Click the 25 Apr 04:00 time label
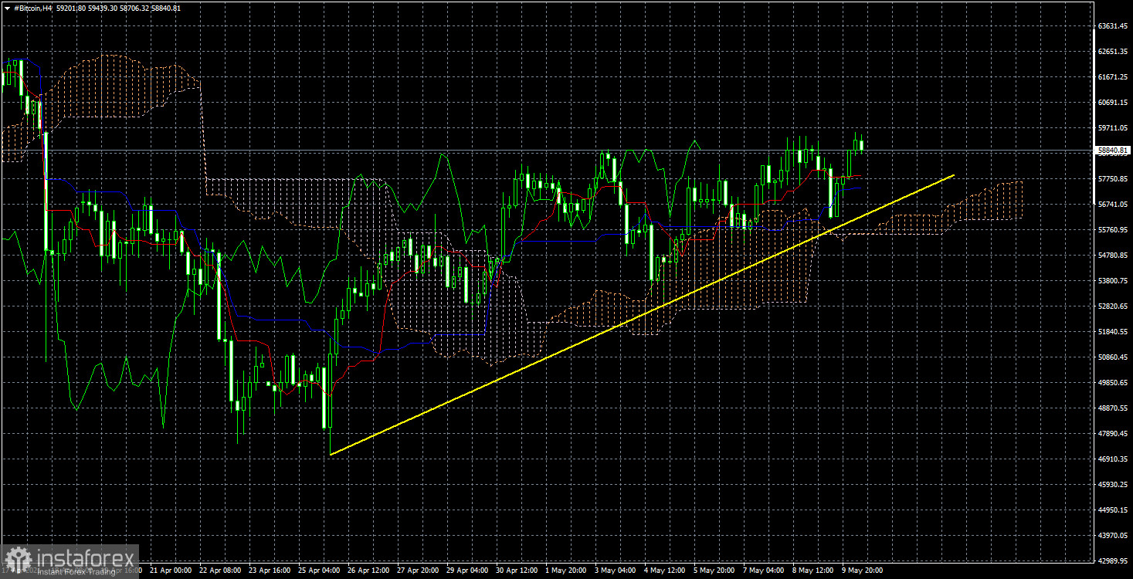 click(317, 571)
